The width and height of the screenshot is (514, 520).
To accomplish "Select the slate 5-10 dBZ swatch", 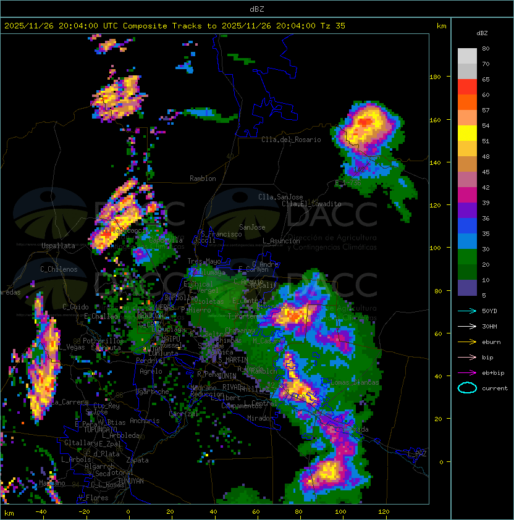I will (x=467, y=288).
